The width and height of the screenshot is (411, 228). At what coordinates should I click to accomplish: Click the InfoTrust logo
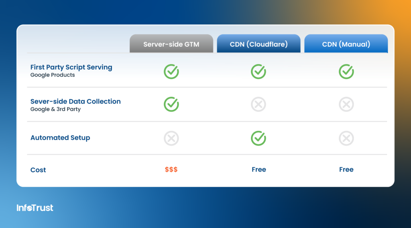click(x=35, y=208)
